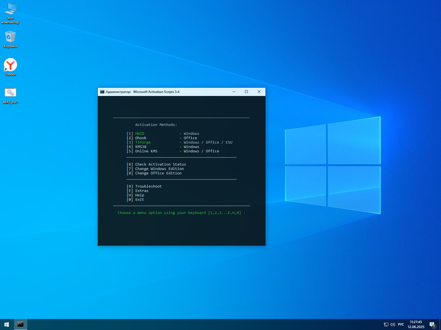Maximize the Microsoft Activation Scripts window

pos(246,92)
